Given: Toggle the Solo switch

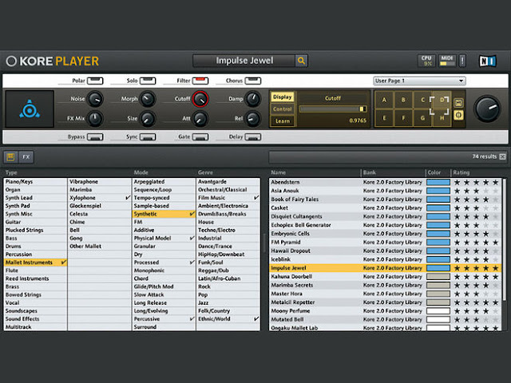Looking at the screenshot, I should coord(148,81).
